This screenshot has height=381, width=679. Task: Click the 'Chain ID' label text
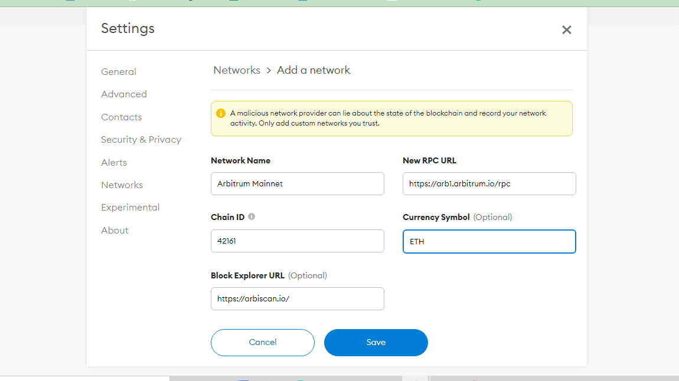[x=228, y=217]
